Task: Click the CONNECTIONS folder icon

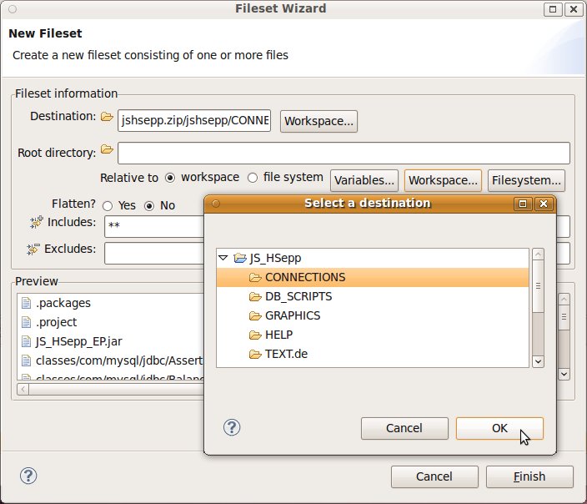Action: pyautogui.click(x=256, y=278)
